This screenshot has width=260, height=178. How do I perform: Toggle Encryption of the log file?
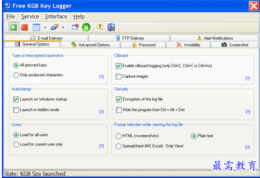pyautogui.click(x=119, y=99)
